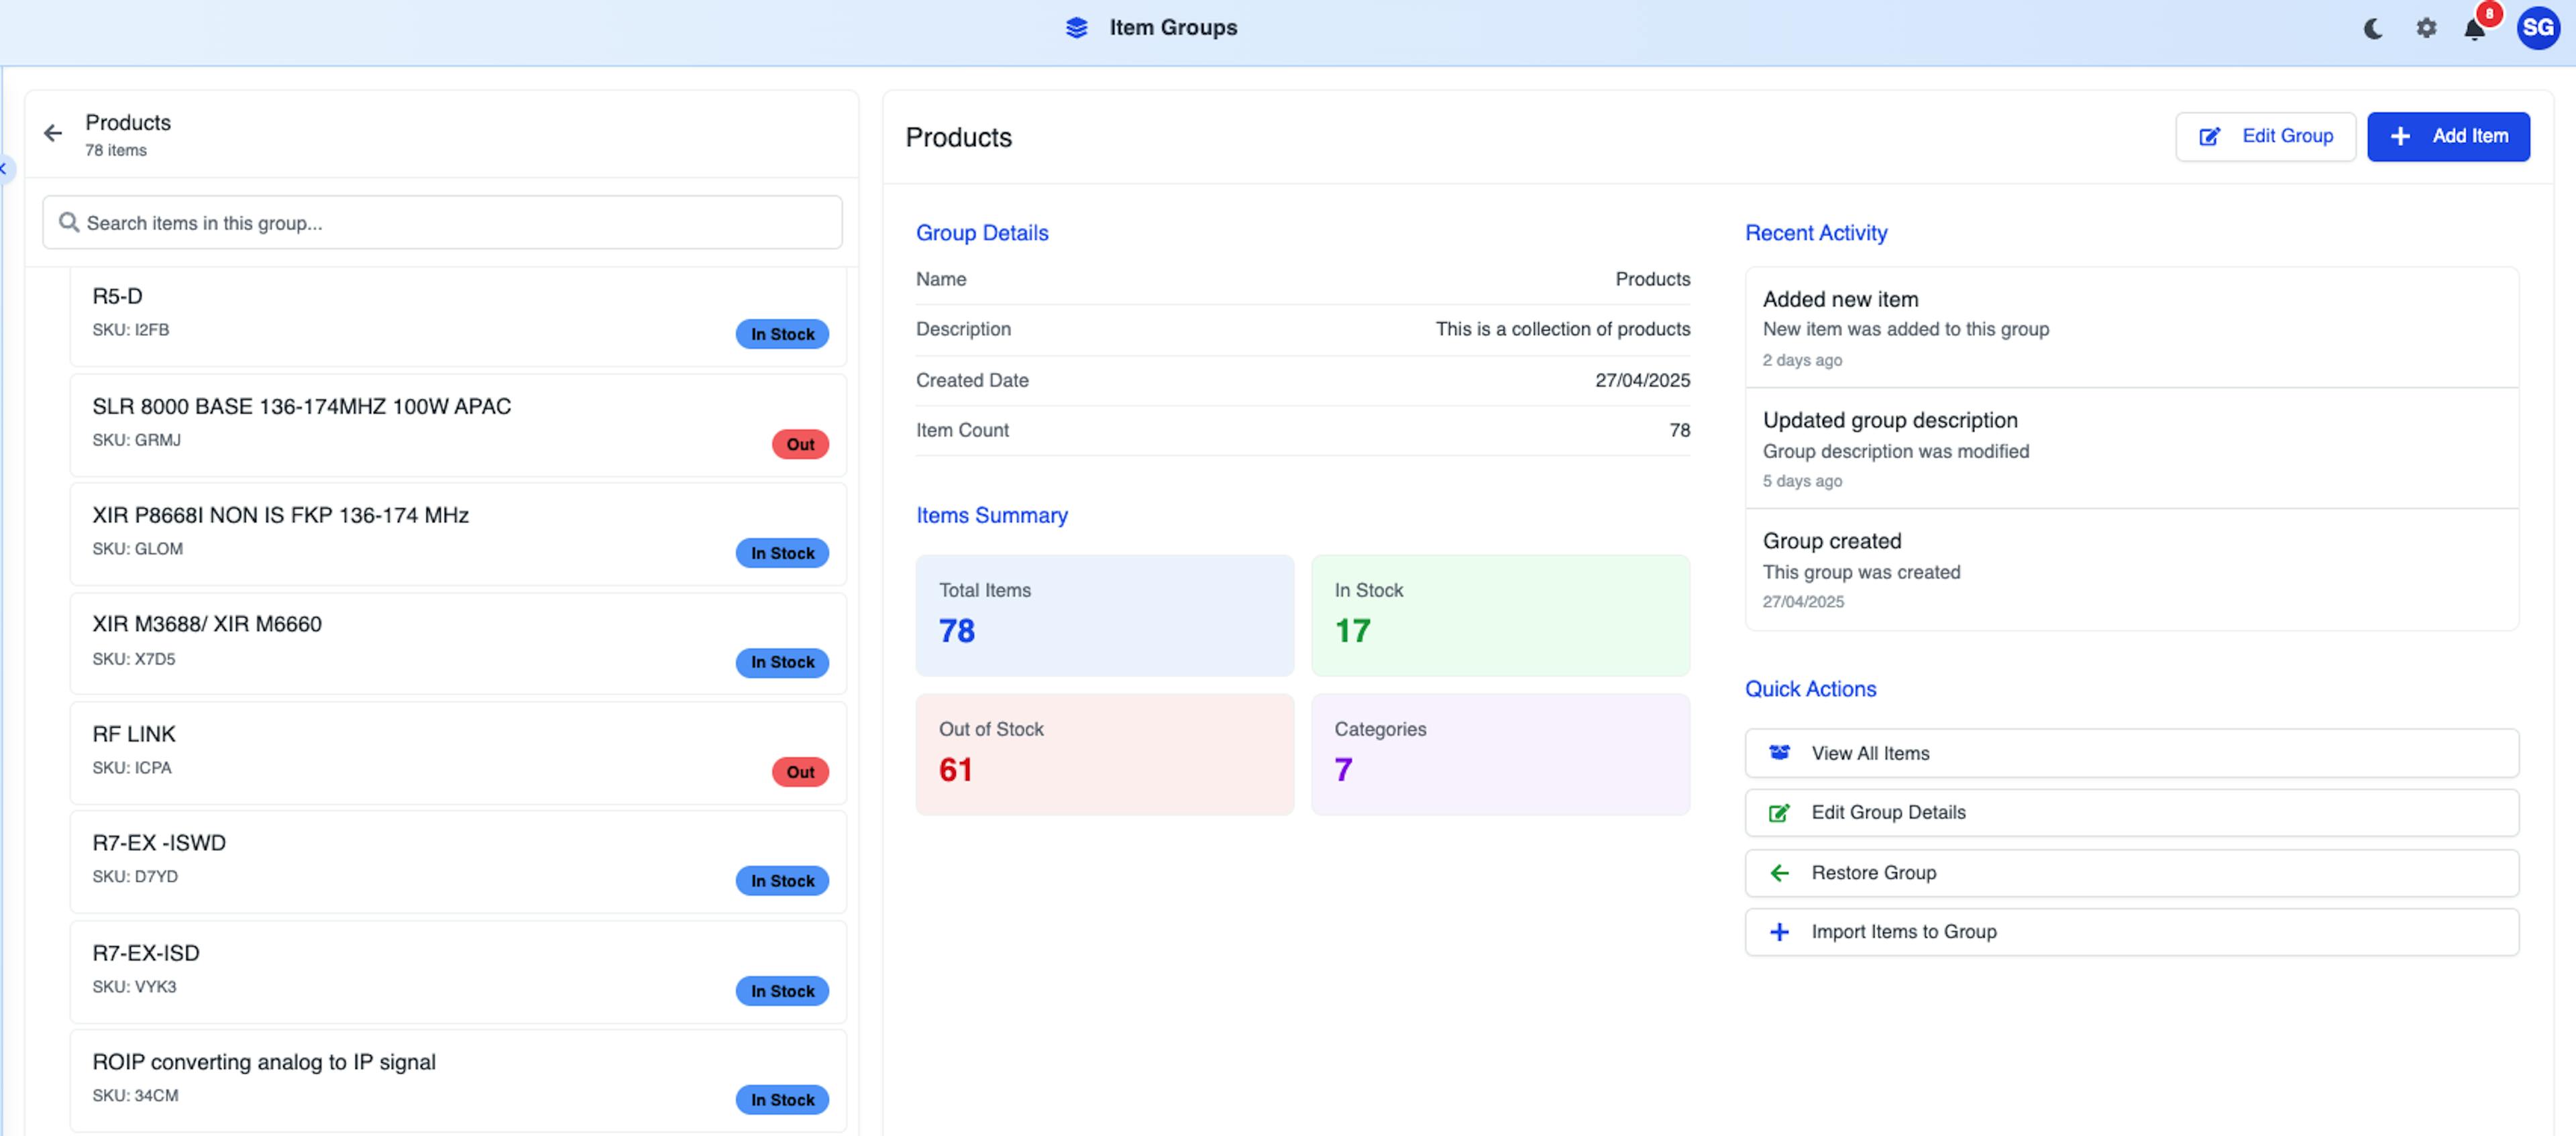Click Restore Group quick action

(2131, 873)
